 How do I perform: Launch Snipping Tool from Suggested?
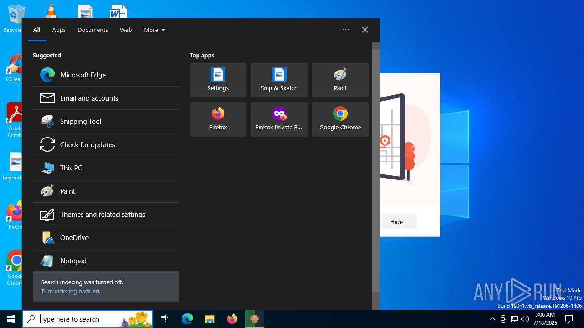(105, 122)
